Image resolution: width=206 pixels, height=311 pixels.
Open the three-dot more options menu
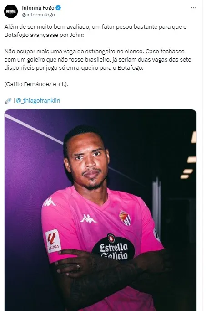pyautogui.click(x=194, y=8)
